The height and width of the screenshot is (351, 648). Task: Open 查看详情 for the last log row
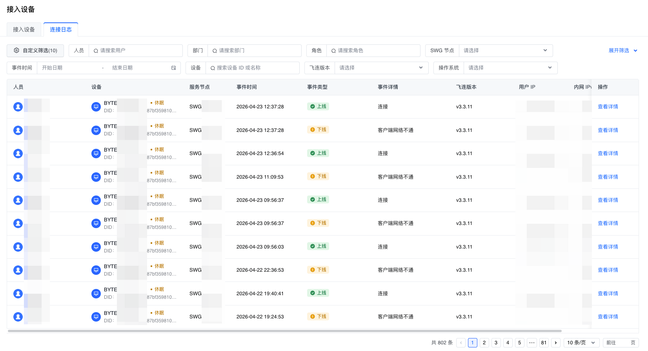tap(608, 317)
